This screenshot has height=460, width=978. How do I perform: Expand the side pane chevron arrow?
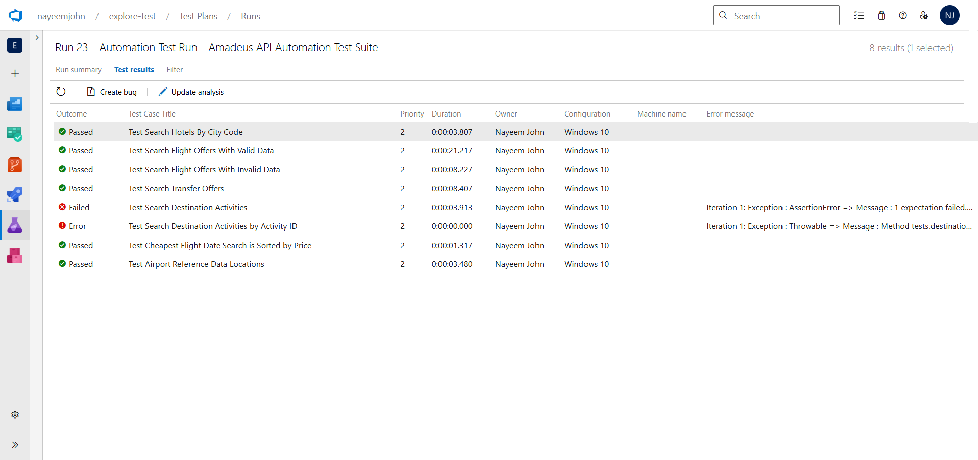point(37,38)
